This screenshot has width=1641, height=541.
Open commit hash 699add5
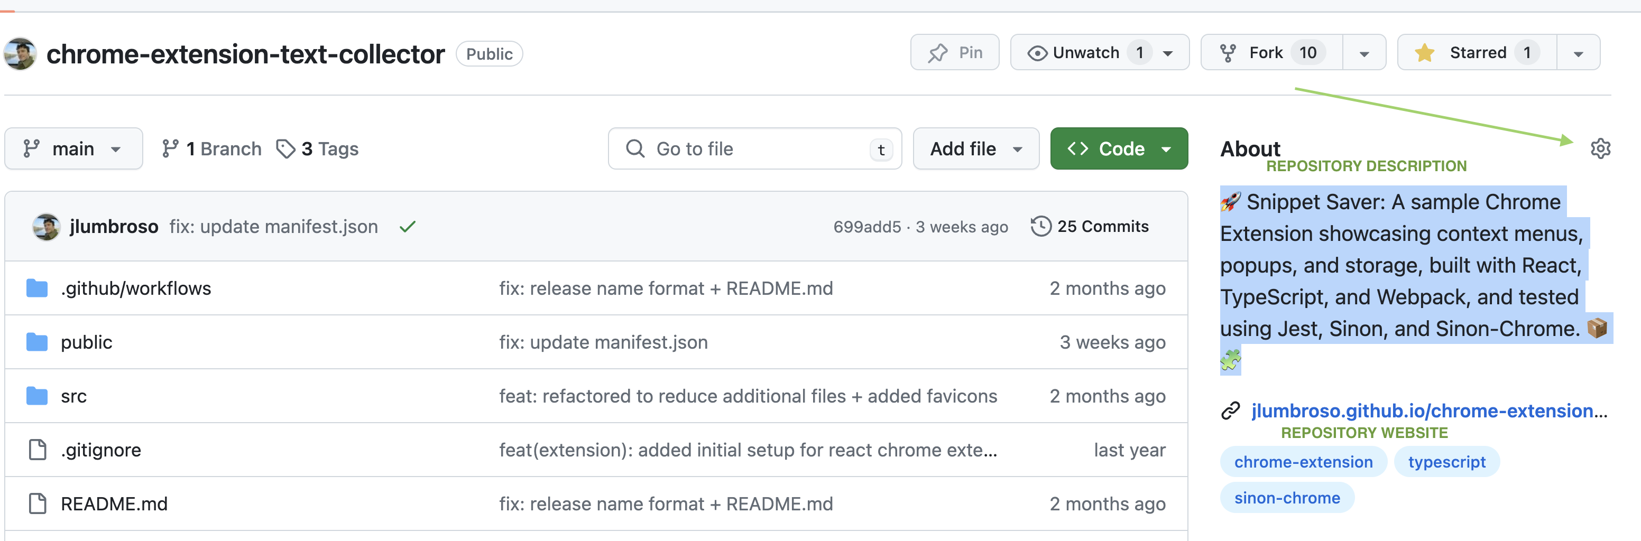(x=867, y=227)
